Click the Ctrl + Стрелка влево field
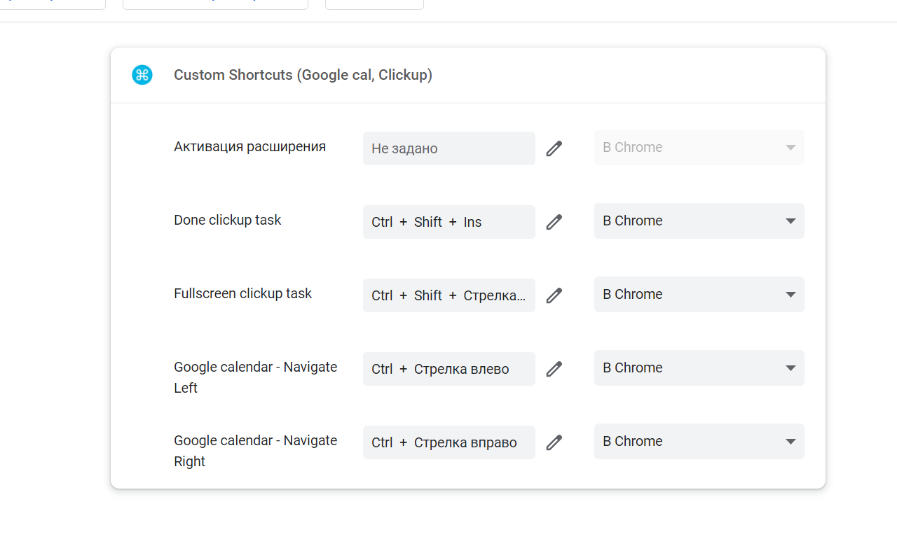This screenshot has width=897, height=560. click(448, 369)
